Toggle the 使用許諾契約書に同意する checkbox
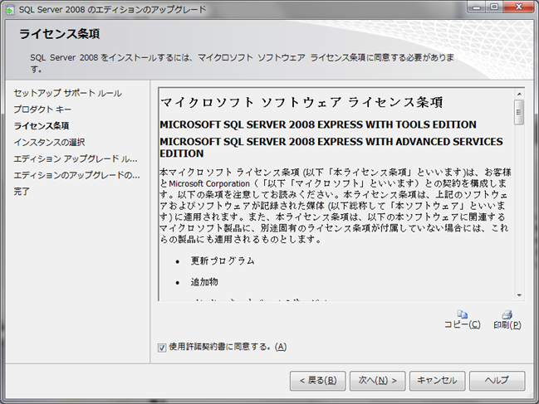The width and height of the screenshot is (539, 404). (162, 348)
